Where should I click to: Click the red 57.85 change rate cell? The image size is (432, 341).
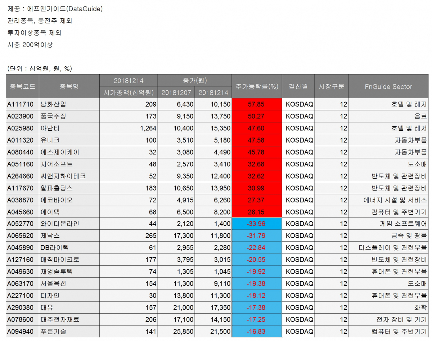pyautogui.click(x=257, y=104)
